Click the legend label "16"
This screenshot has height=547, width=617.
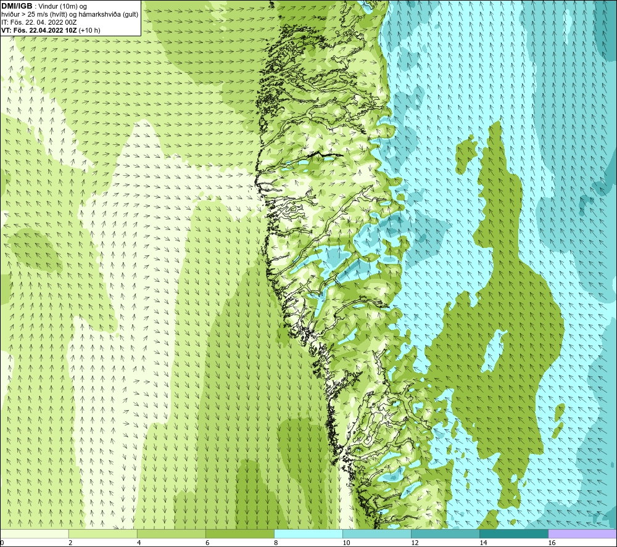(552, 543)
